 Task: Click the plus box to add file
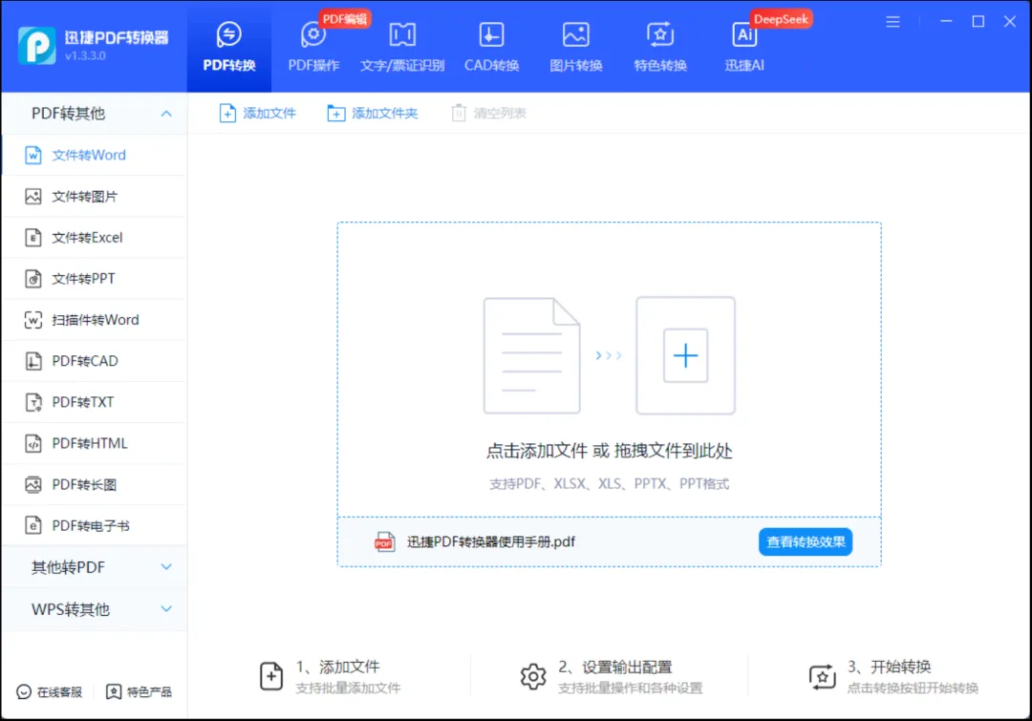tap(685, 355)
